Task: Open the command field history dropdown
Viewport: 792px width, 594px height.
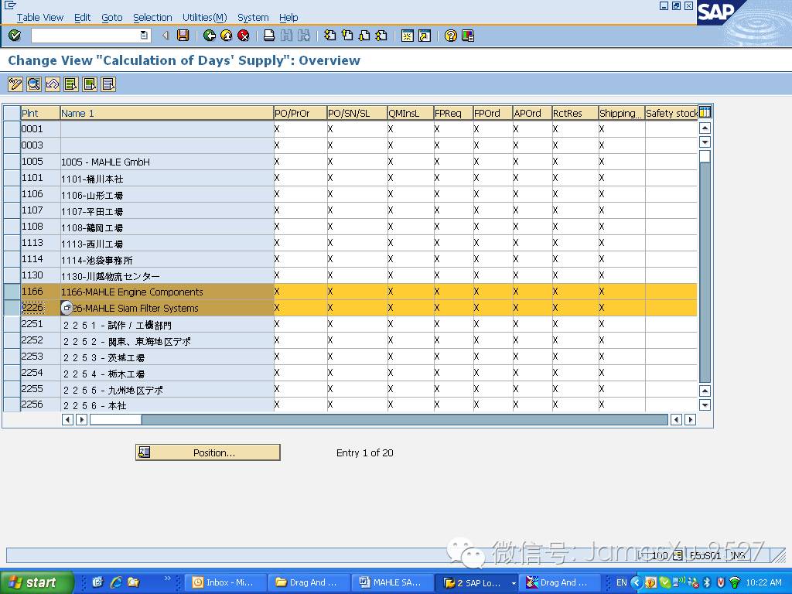Action: [x=144, y=36]
